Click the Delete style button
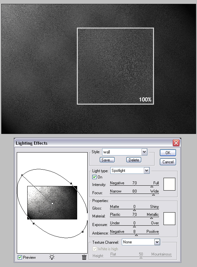This screenshot has width=197, height=267. (x=134, y=160)
